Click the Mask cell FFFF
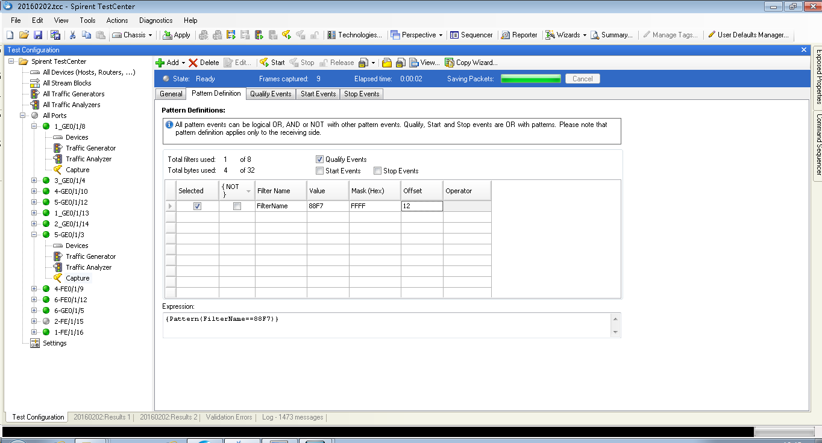The height and width of the screenshot is (443, 822). [375, 206]
